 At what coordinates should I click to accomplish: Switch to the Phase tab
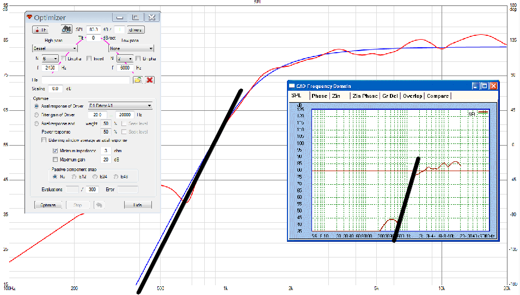pos(320,96)
